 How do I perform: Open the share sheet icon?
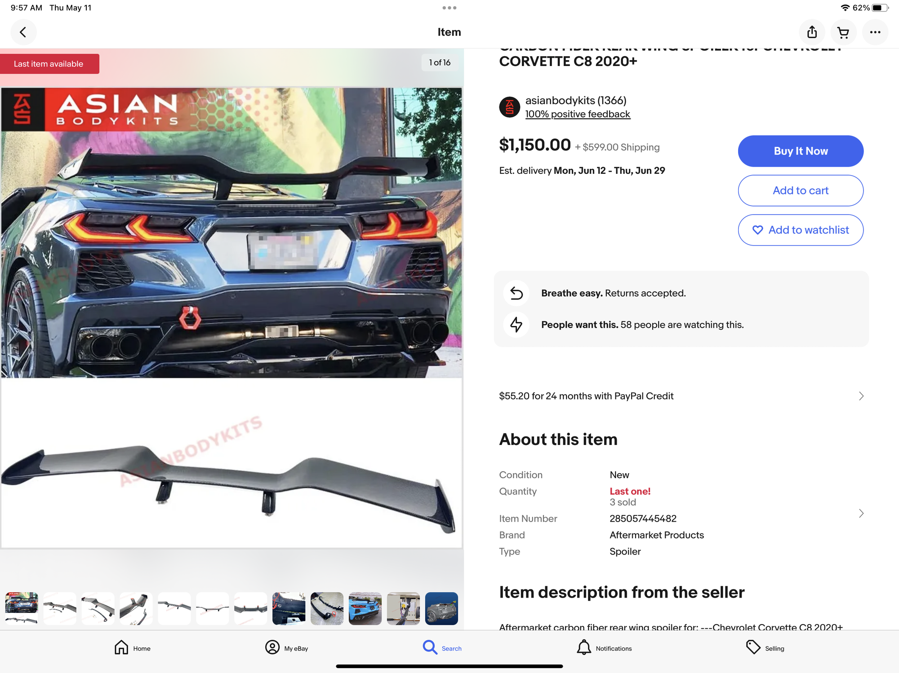coord(812,32)
